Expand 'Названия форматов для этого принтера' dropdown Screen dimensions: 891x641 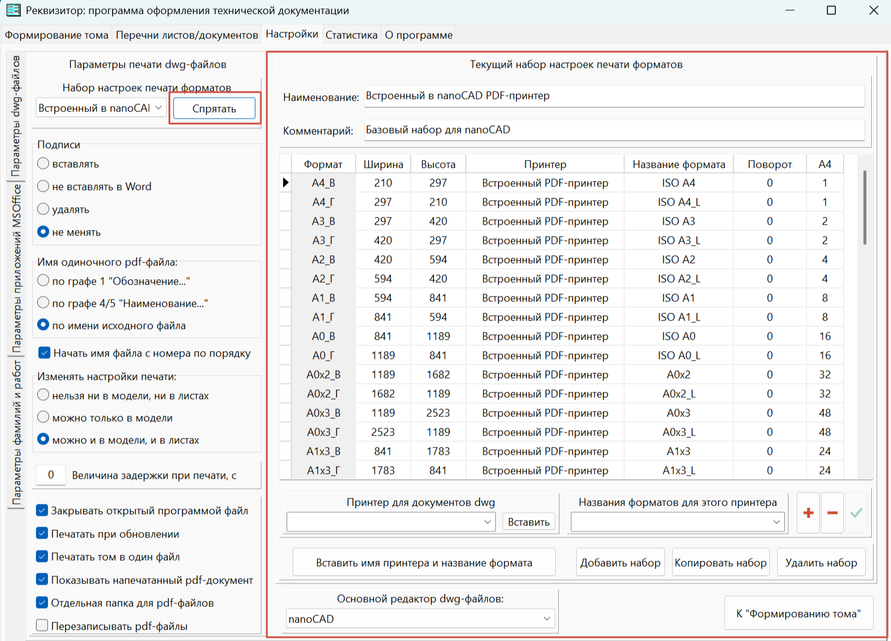click(x=678, y=522)
